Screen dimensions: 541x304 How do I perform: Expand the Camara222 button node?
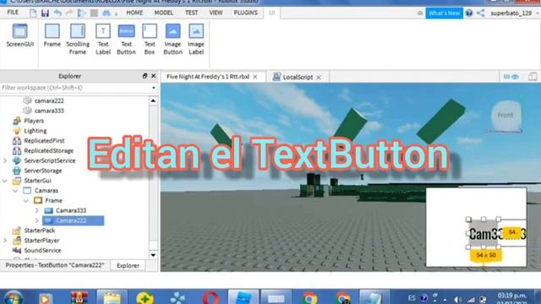click(x=37, y=220)
